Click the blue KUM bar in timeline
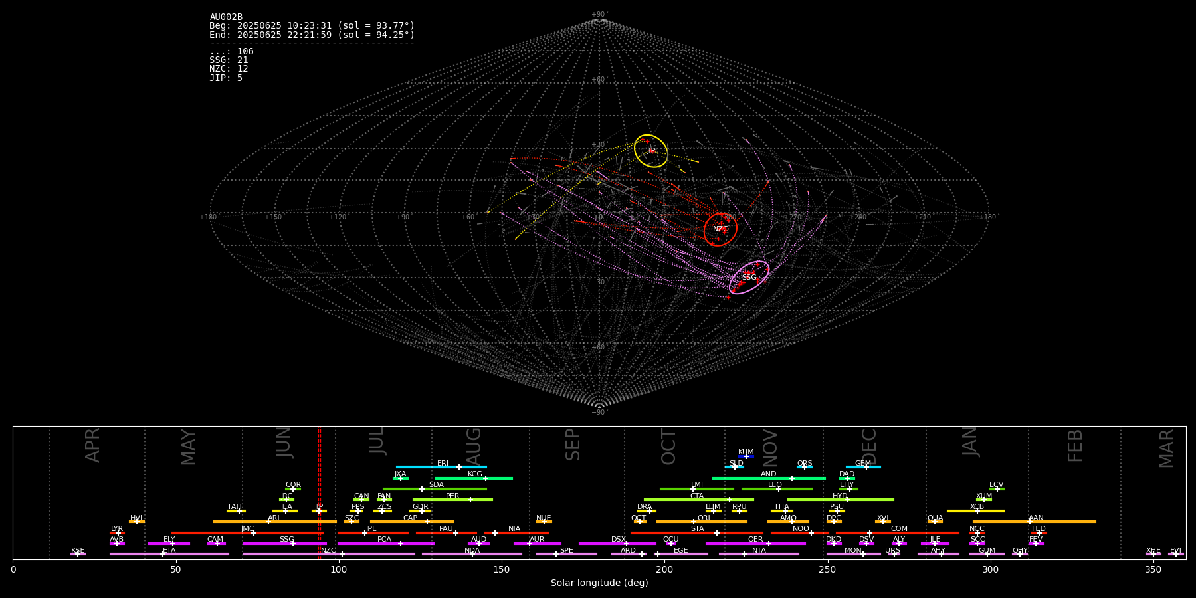Screen dimensions: 1196x598 coord(746,456)
